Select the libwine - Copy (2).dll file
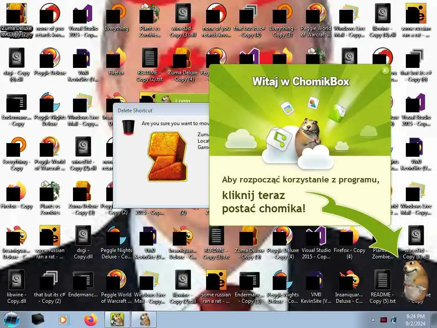The width and height of the screenshot is (437, 328). coord(183,287)
